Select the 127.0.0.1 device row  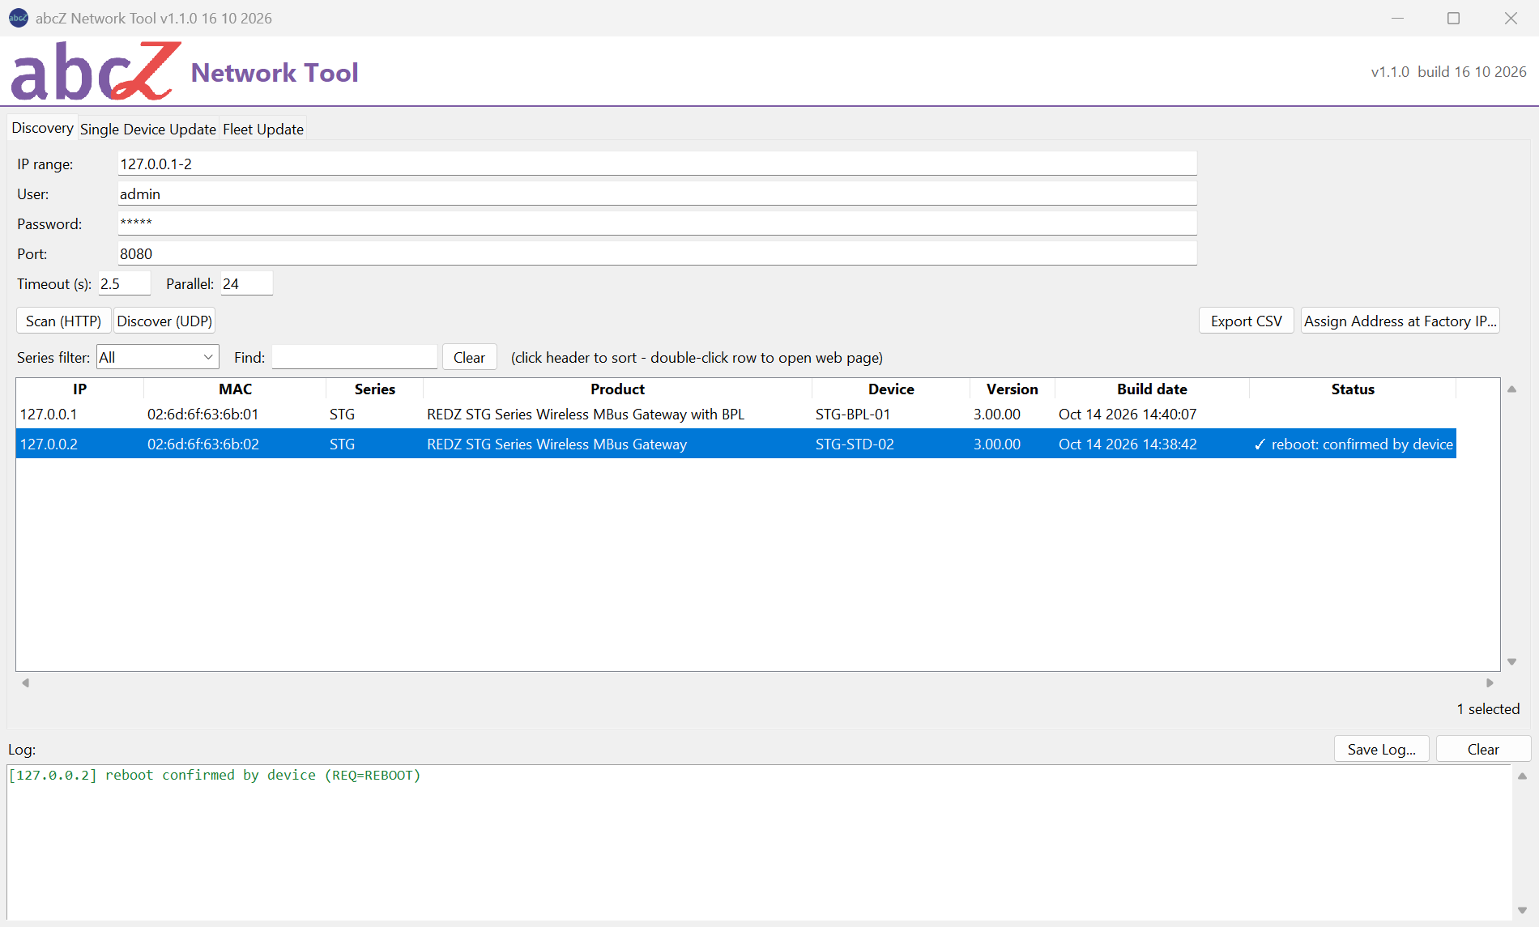[735, 414]
